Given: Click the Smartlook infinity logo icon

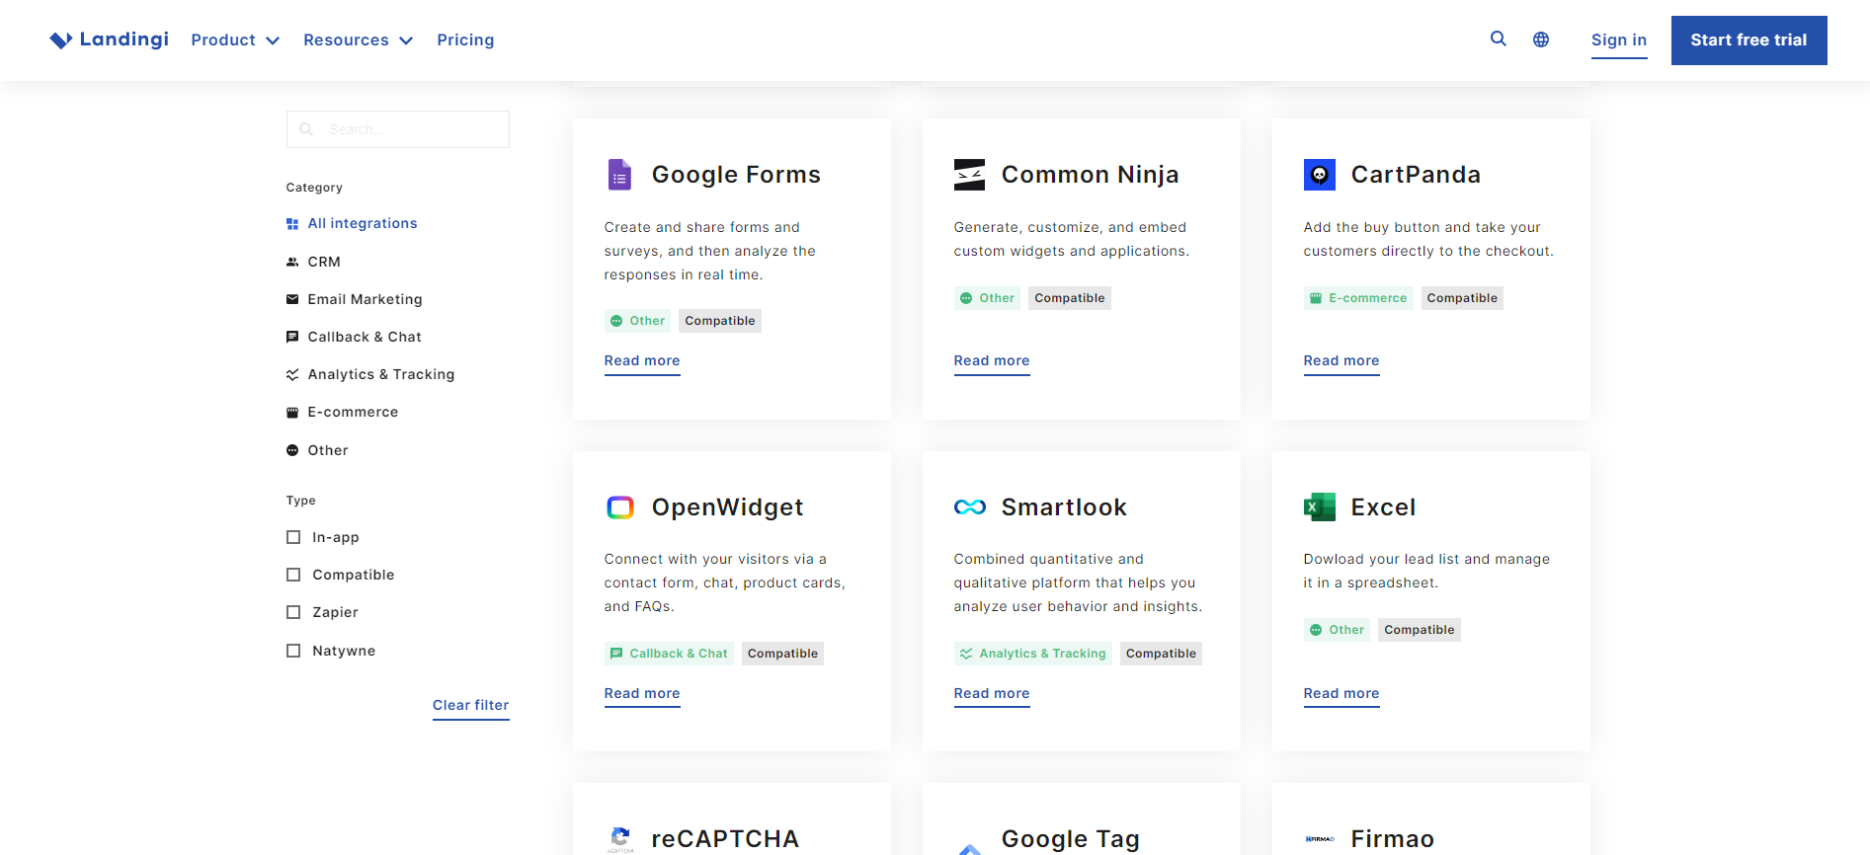Looking at the screenshot, I should pyautogui.click(x=969, y=507).
